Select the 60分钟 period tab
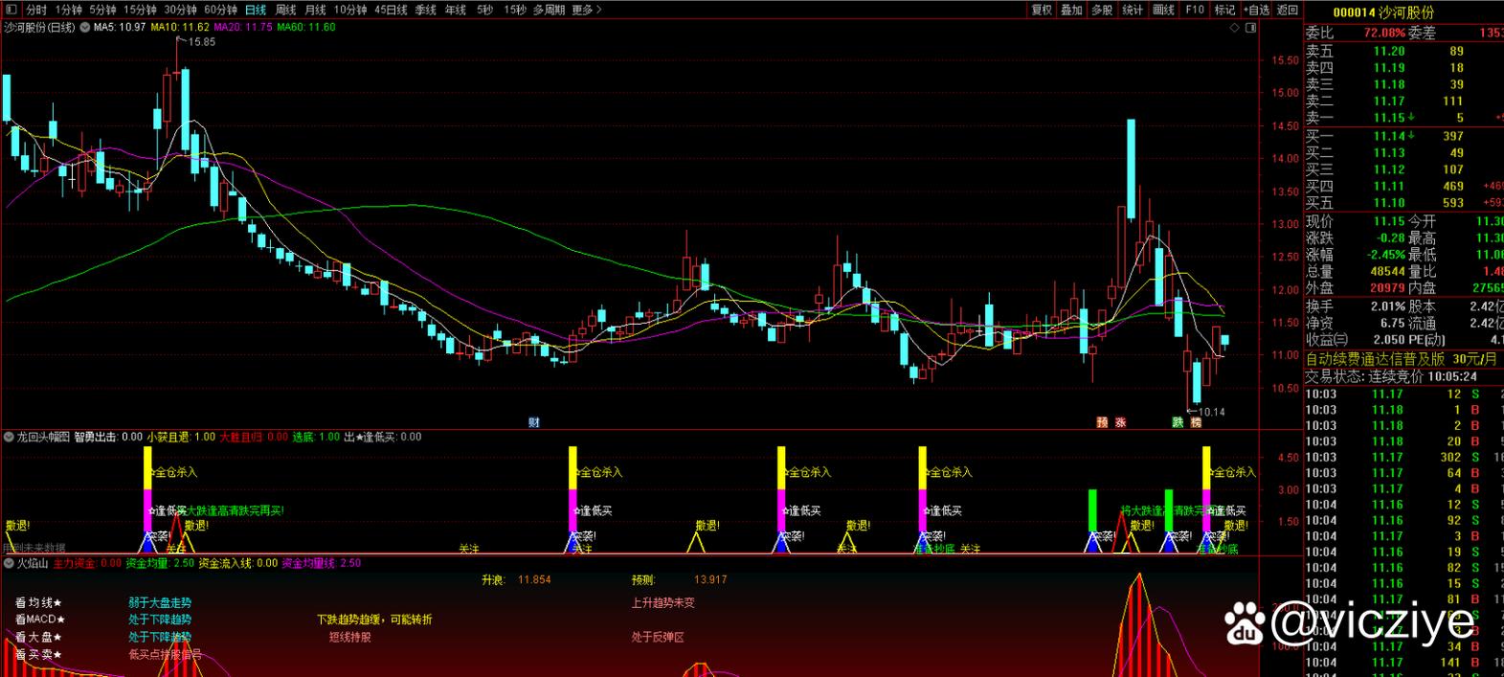 [220, 10]
